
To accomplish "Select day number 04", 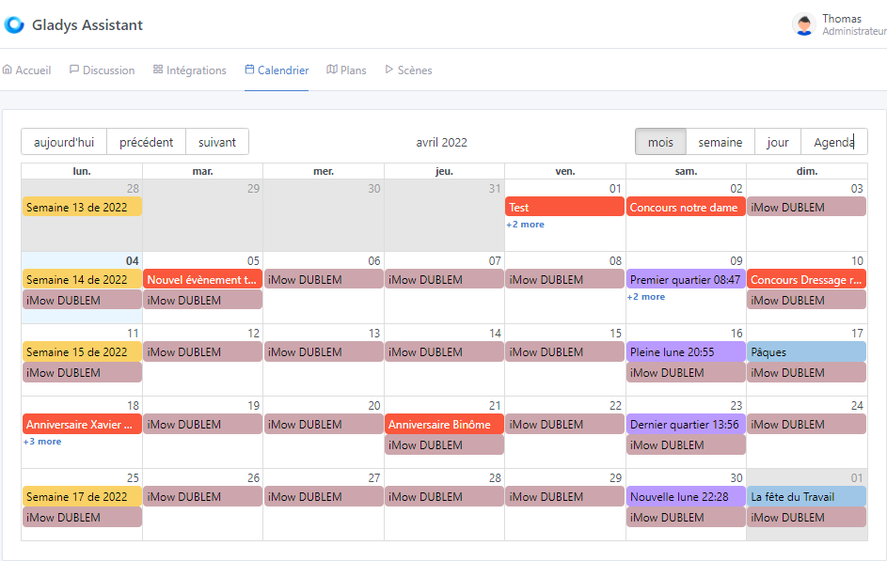I will pos(132,260).
